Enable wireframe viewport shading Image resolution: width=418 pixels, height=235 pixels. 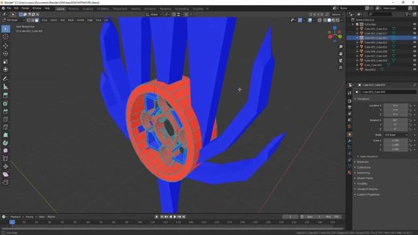pyautogui.click(x=325, y=20)
